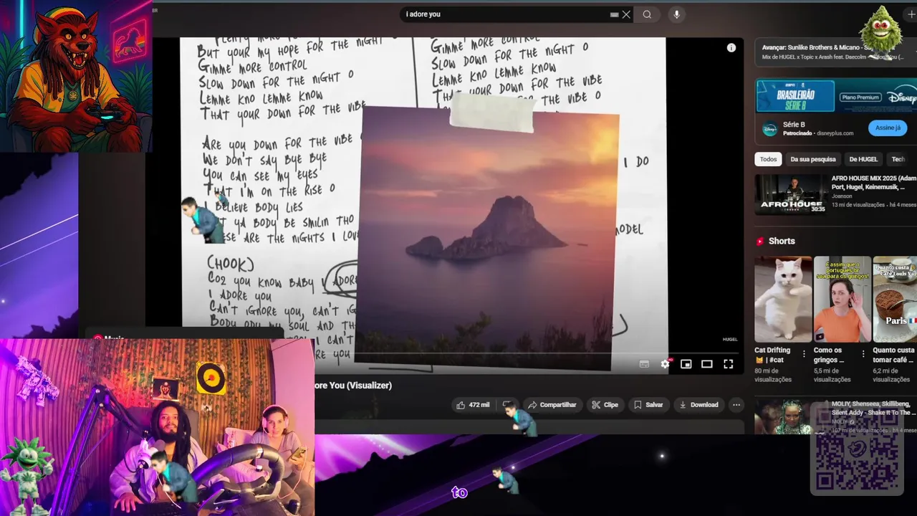Open the AFRO HOUSE MIX 2025 video thumbnail
This screenshot has height=516, width=917.
[x=791, y=194]
